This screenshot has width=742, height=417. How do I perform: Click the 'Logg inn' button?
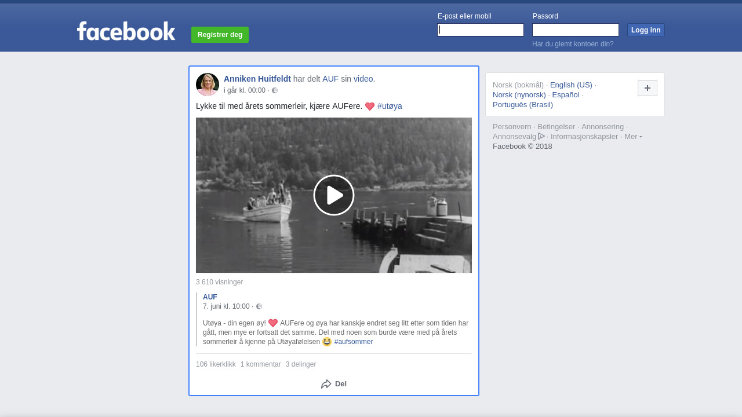[646, 30]
